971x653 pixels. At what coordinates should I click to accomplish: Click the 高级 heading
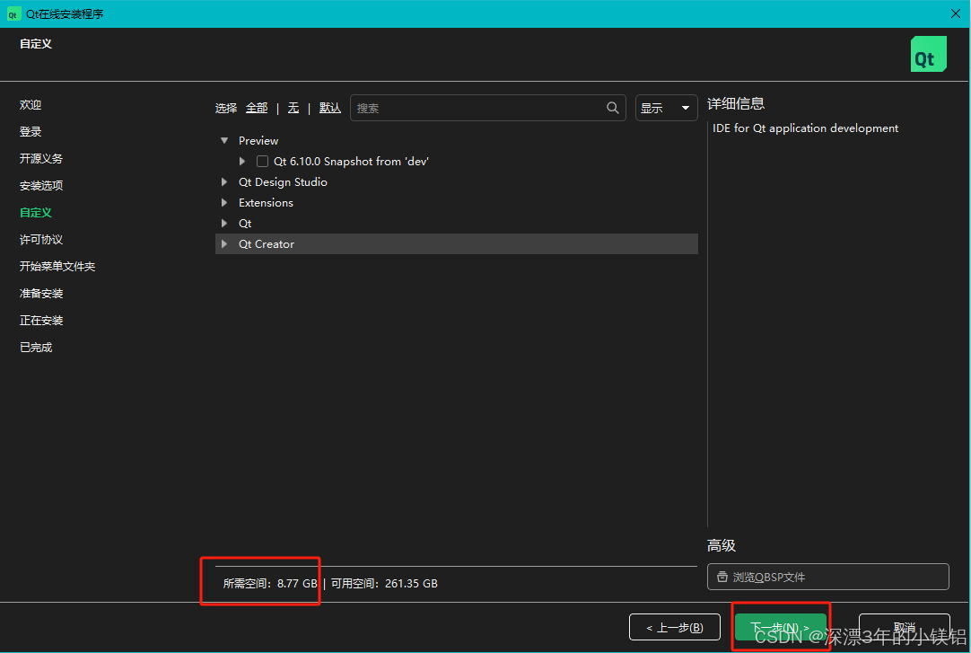point(722,545)
